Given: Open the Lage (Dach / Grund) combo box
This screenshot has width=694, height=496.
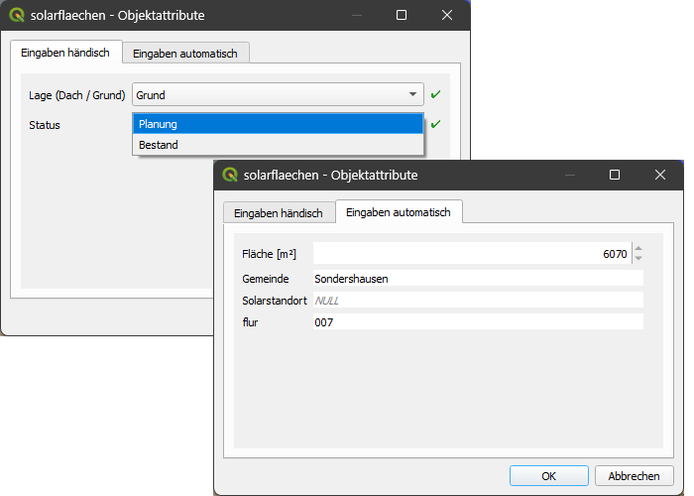Looking at the screenshot, I should [278, 94].
